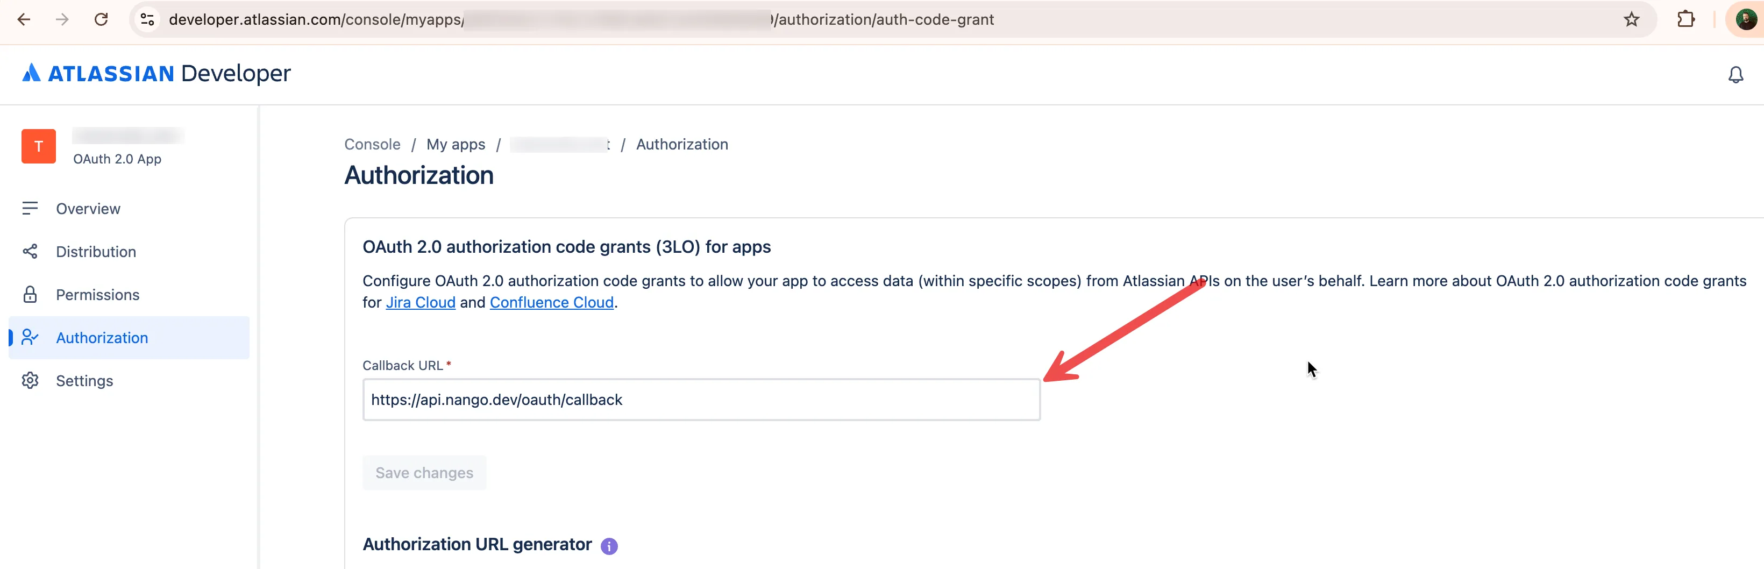1764x569 pixels.
Task: Click the Callback URL label
Action: pos(403,366)
